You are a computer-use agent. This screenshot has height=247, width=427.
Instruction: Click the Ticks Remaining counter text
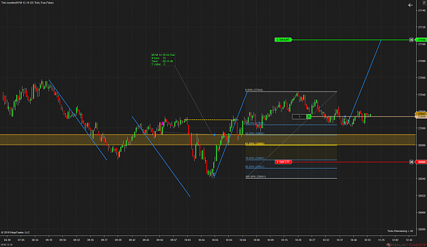point(400,231)
